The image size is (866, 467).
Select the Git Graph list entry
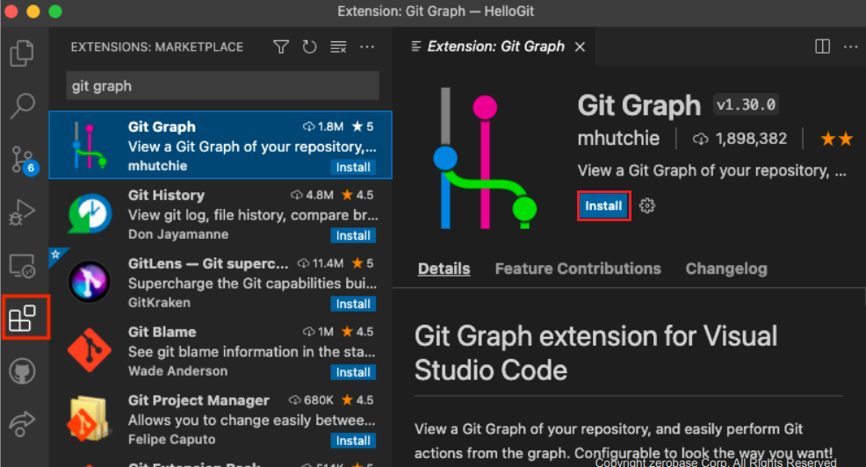click(220, 145)
